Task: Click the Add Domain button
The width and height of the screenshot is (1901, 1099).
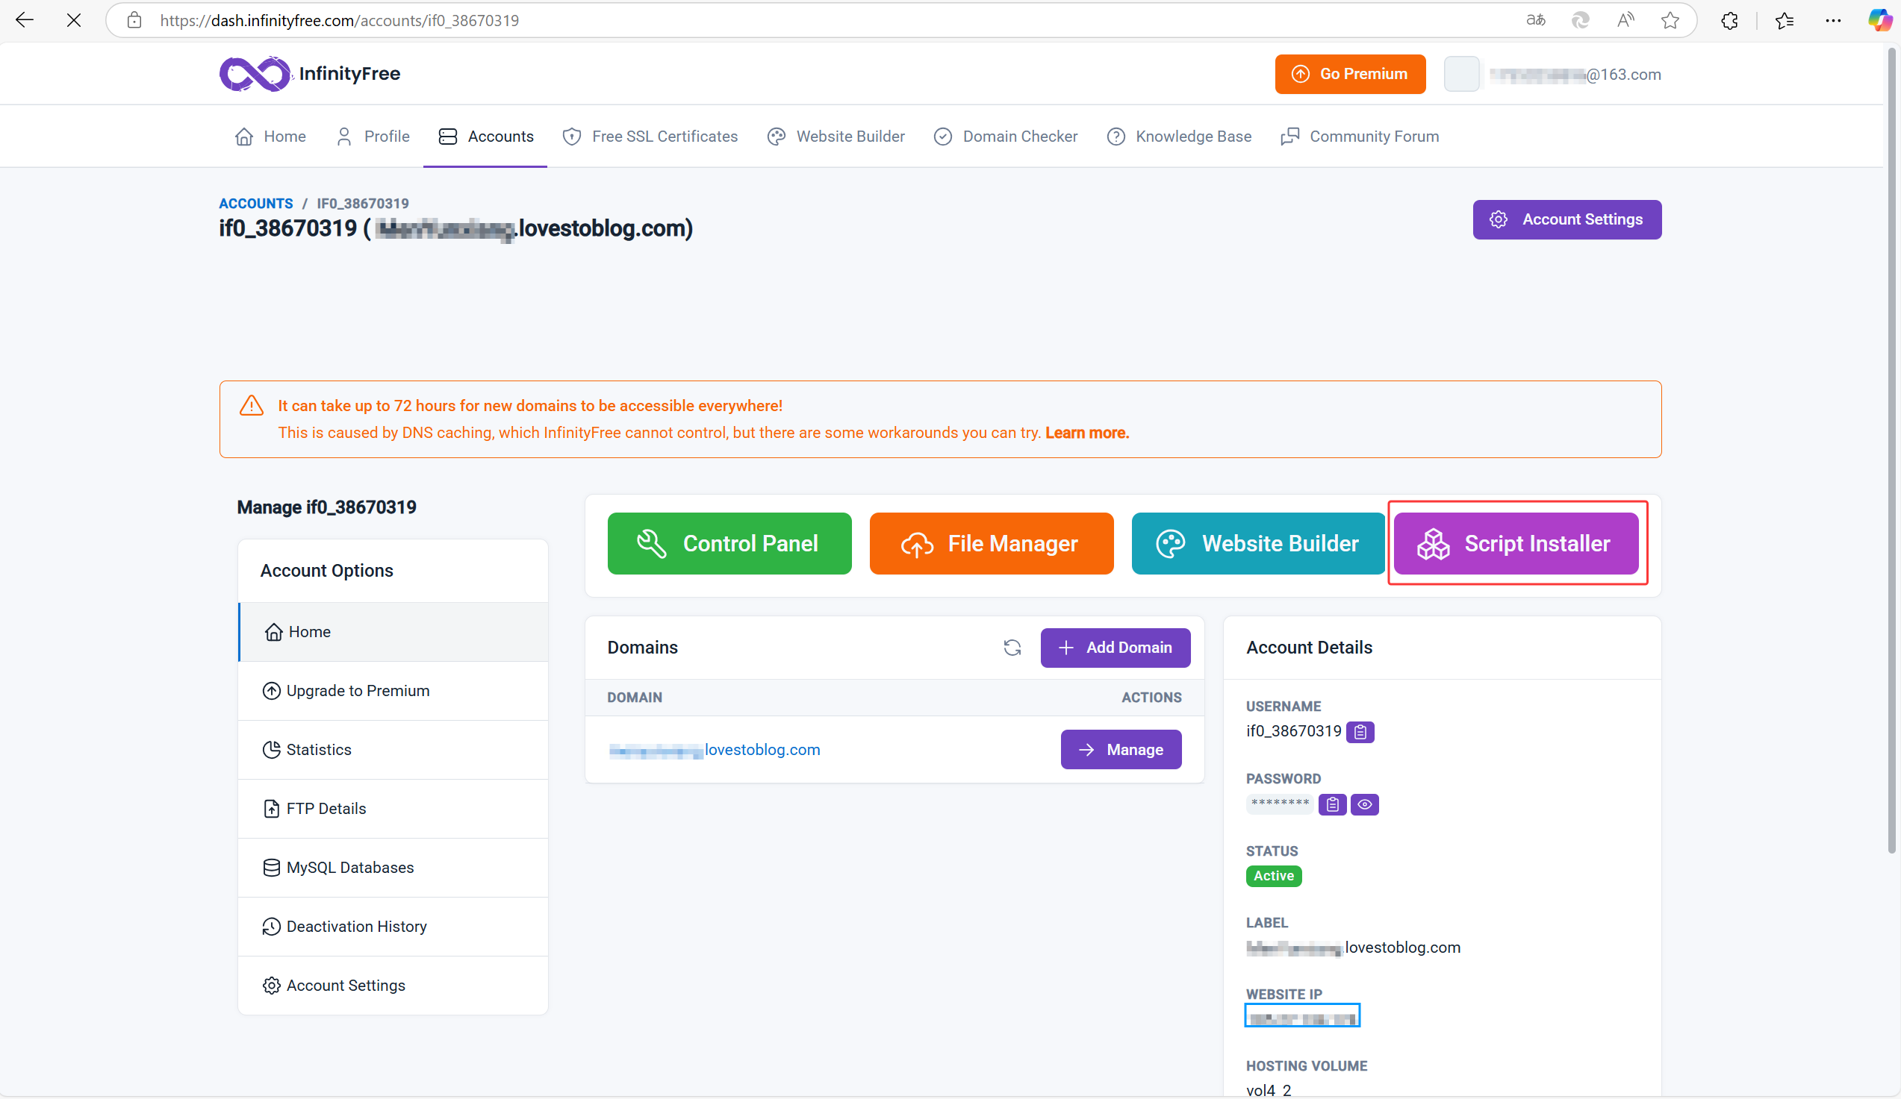Action: pos(1115,648)
